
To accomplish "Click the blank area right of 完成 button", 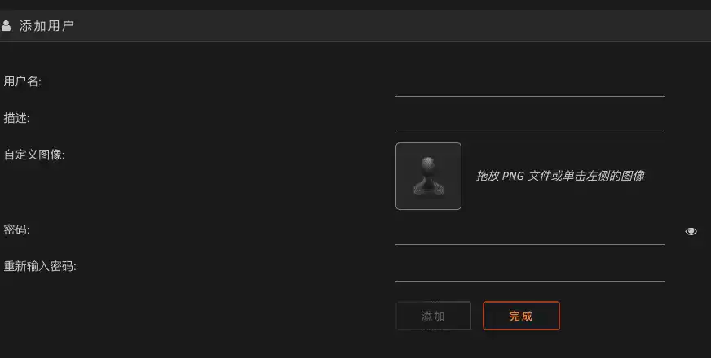I will tap(635, 316).
